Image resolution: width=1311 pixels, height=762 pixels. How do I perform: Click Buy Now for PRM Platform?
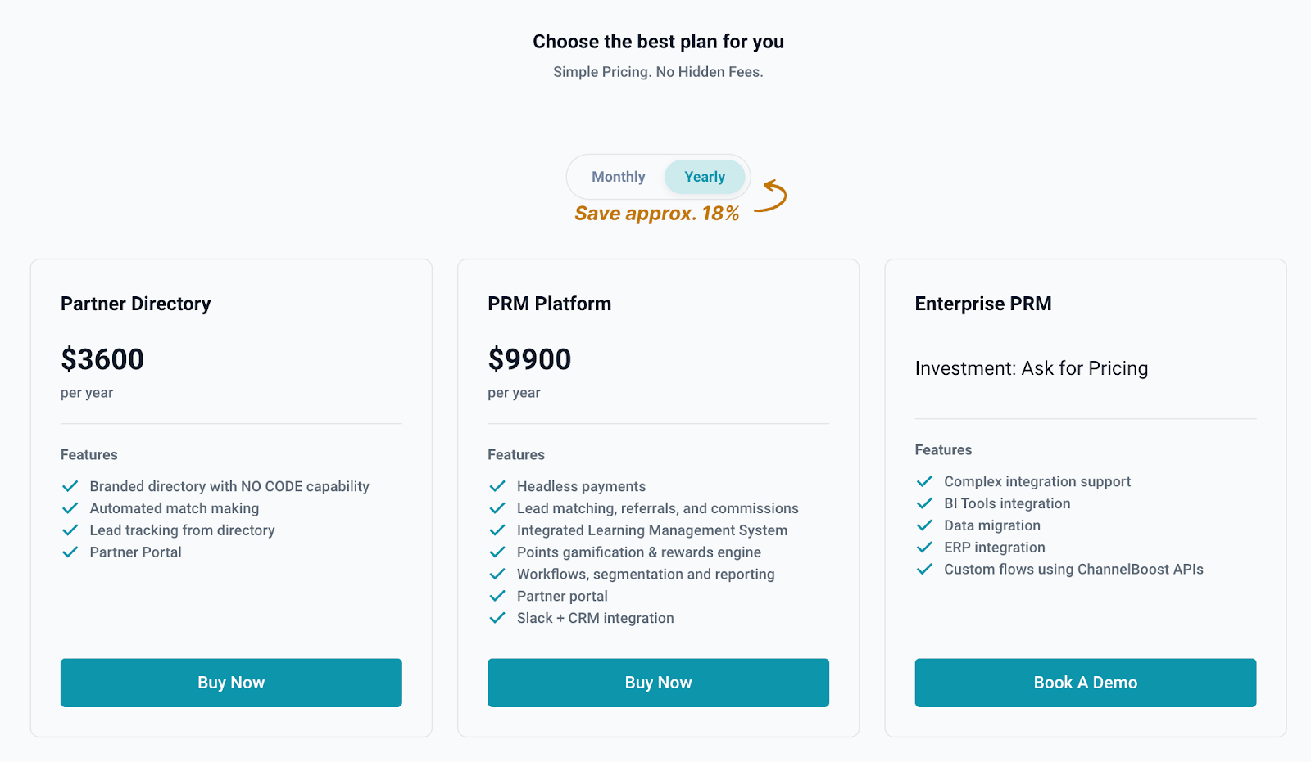pos(658,683)
